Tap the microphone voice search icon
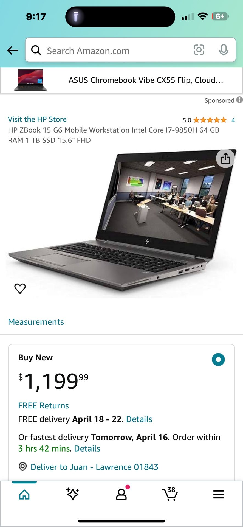This screenshot has width=243, height=527. coord(224,50)
